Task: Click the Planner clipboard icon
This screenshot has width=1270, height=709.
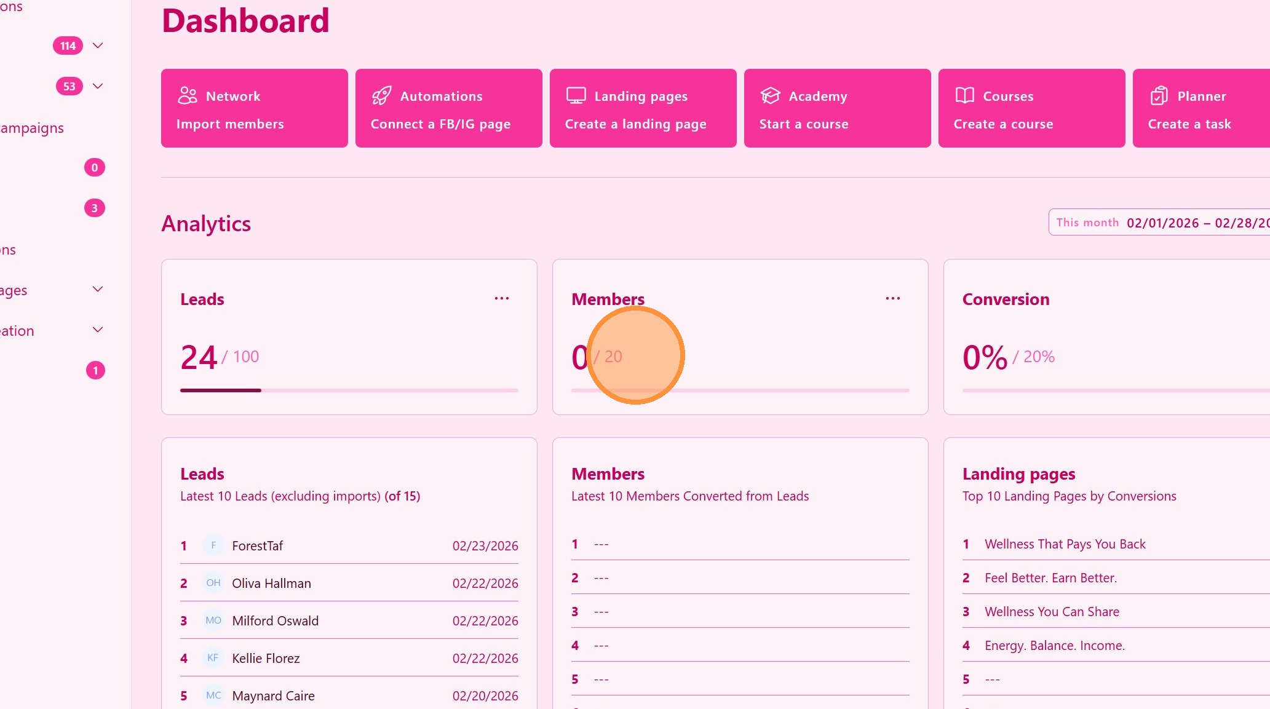Action: [x=1159, y=95]
